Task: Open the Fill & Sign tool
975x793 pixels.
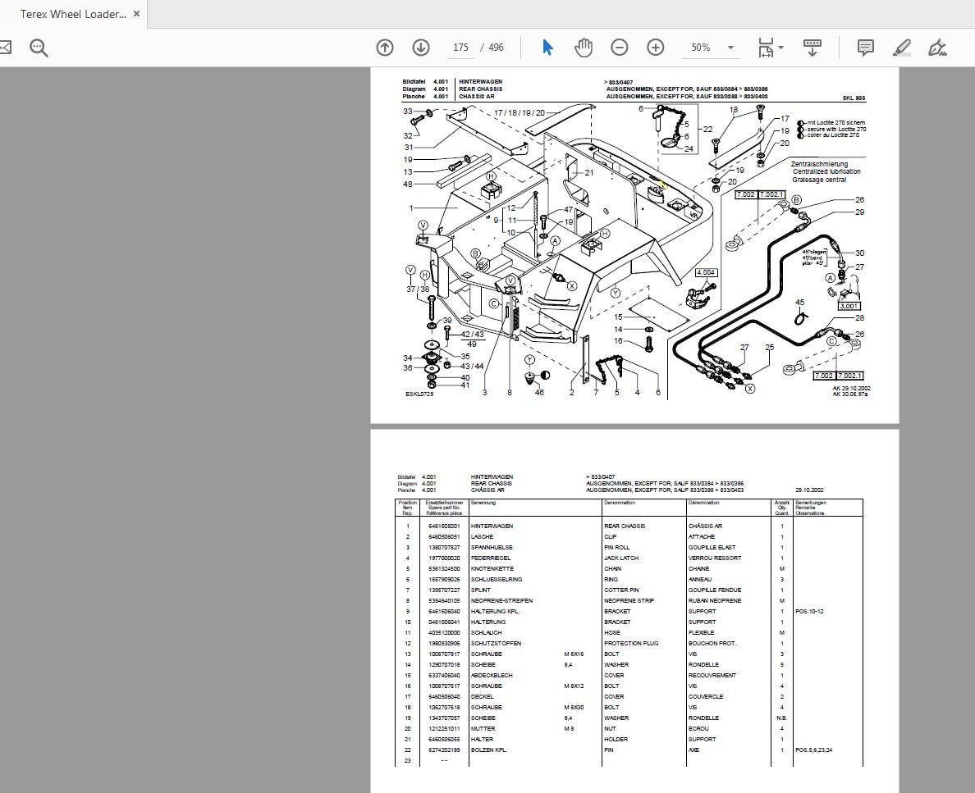Action: (936, 48)
